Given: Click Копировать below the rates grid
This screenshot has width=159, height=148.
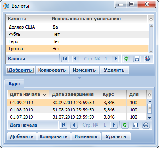Looking at the screenshot, I should (x=54, y=136).
